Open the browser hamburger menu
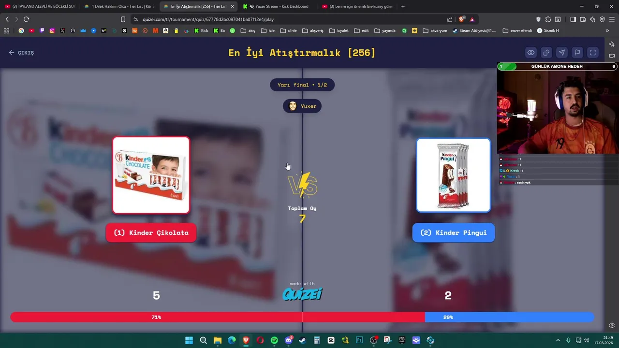Image resolution: width=619 pixels, height=348 pixels. 612,19
